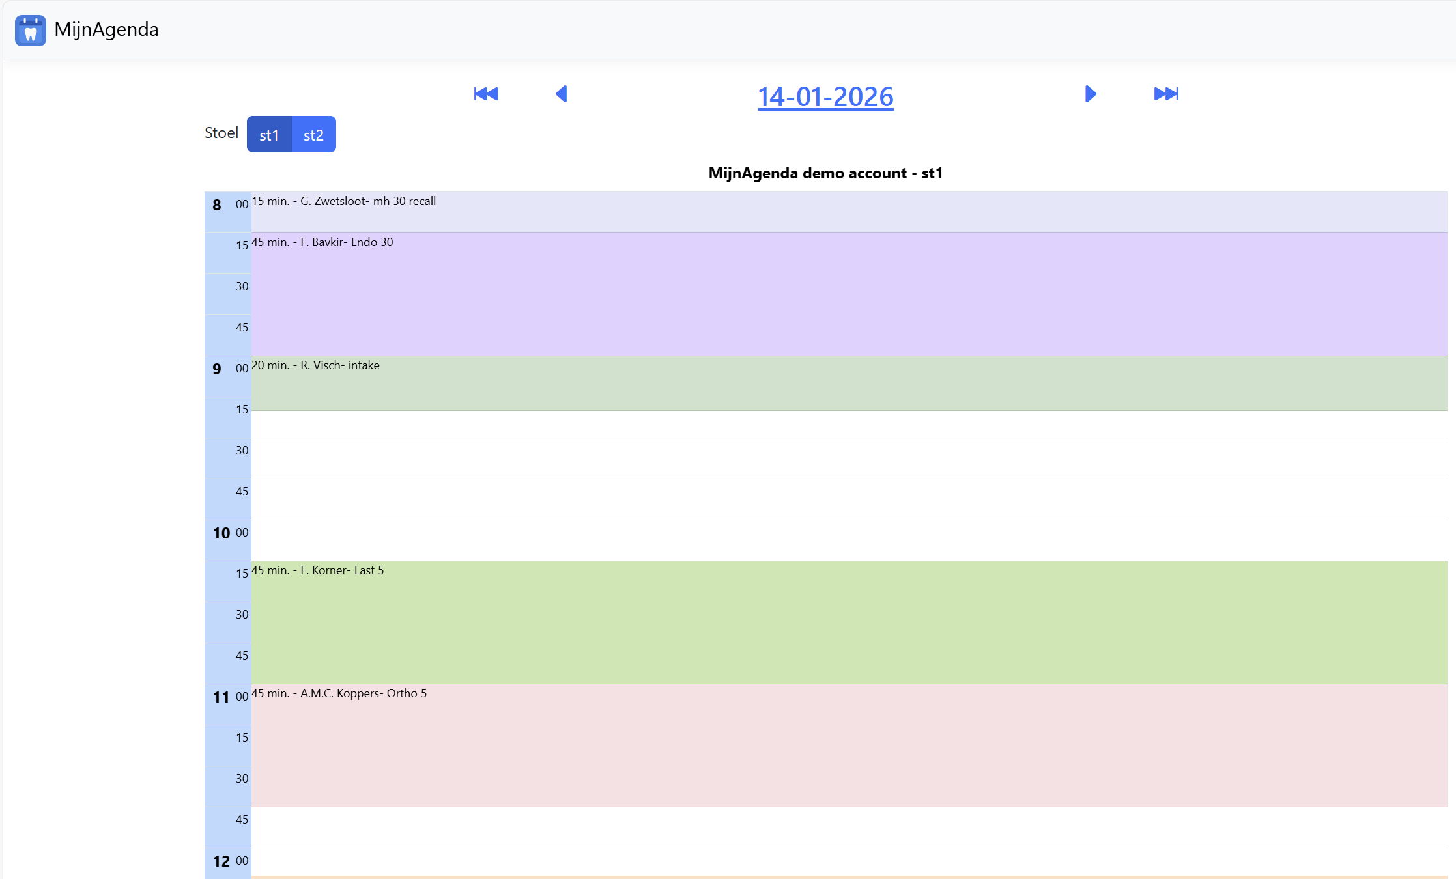Jump forward with the double-right arrow icon
The height and width of the screenshot is (879, 1456).
tap(1165, 94)
